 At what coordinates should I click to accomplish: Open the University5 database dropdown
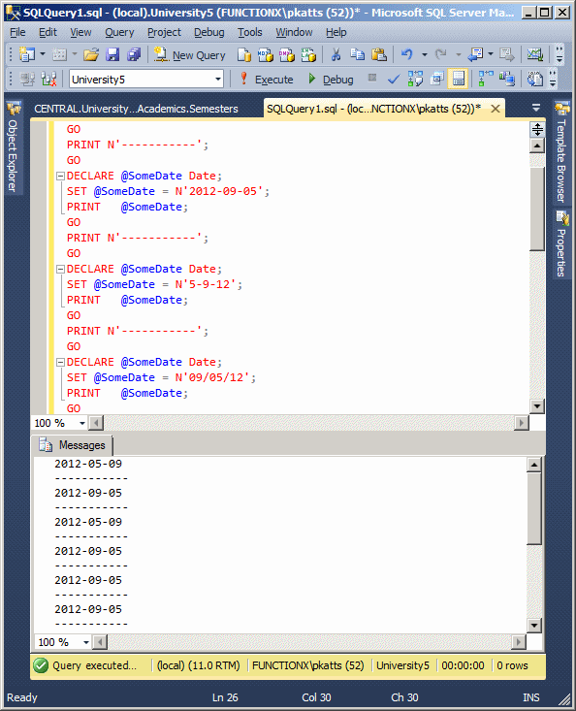click(x=218, y=80)
